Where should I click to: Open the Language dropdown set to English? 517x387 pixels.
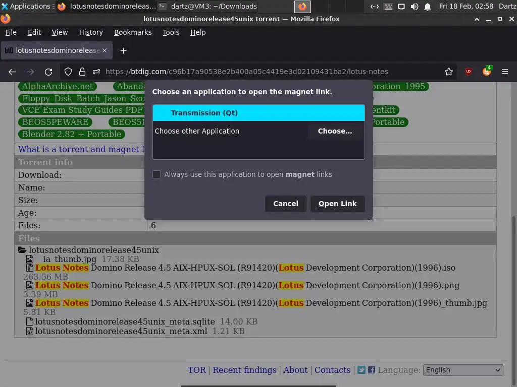coord(463,370)
